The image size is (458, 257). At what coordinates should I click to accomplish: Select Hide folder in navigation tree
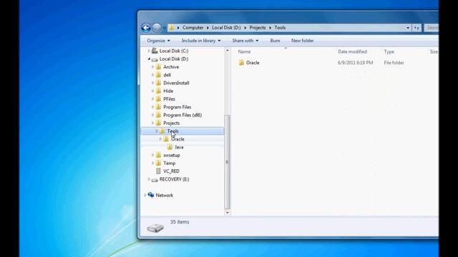click(168, 91)
